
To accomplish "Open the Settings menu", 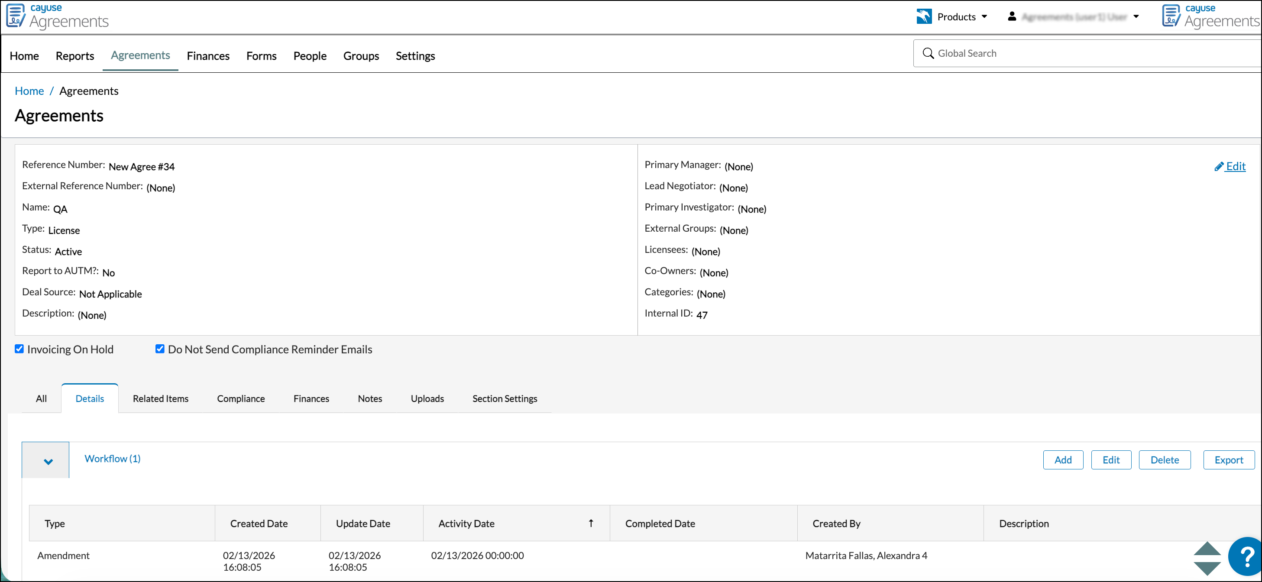I will [x=415, y=56].
